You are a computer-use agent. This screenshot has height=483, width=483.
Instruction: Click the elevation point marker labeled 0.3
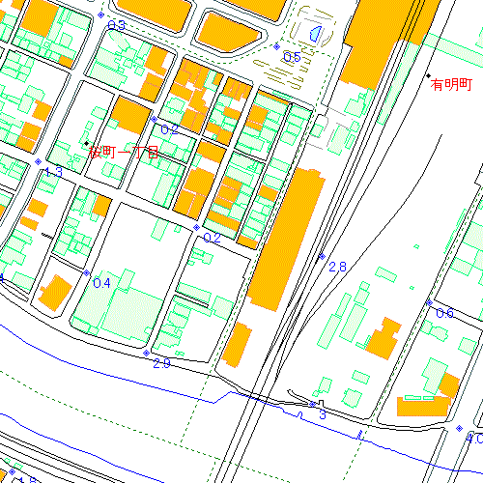[101, 14]
